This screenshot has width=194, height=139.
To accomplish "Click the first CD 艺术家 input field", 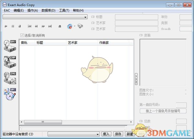I will 136,23.
